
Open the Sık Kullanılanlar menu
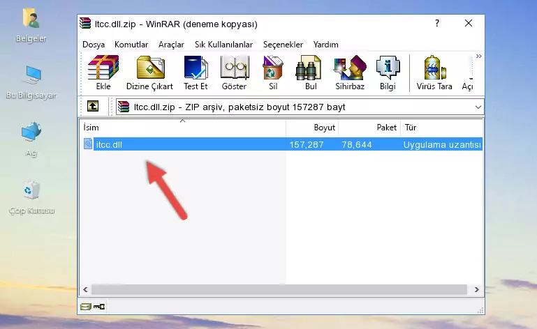(x=223, y=45)
